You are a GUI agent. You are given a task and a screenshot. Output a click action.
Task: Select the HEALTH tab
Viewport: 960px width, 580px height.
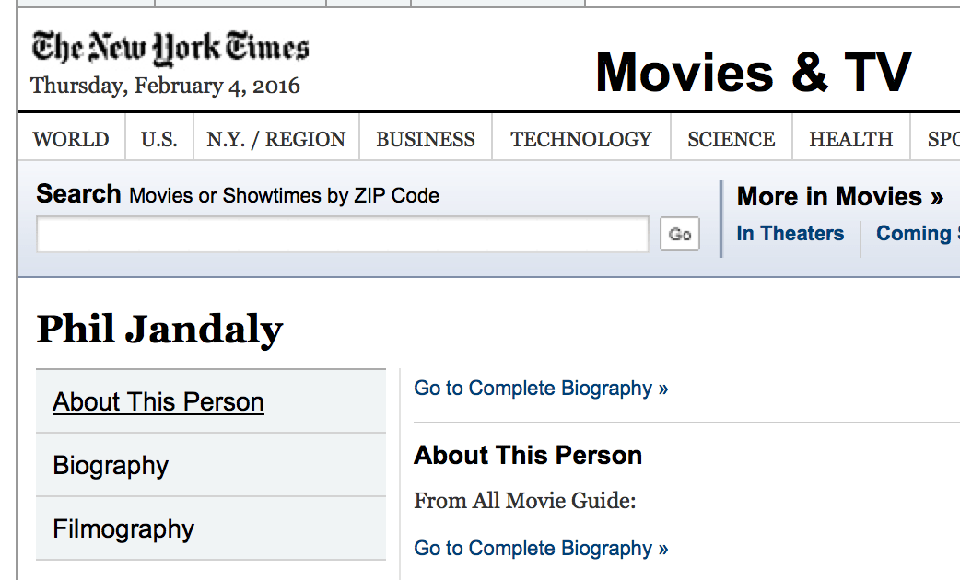point(850,138)
